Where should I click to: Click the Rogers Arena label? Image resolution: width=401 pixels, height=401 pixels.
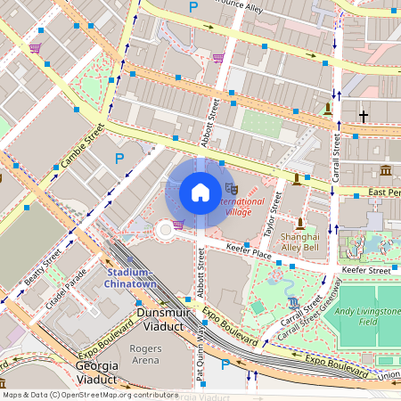[145, 354]
